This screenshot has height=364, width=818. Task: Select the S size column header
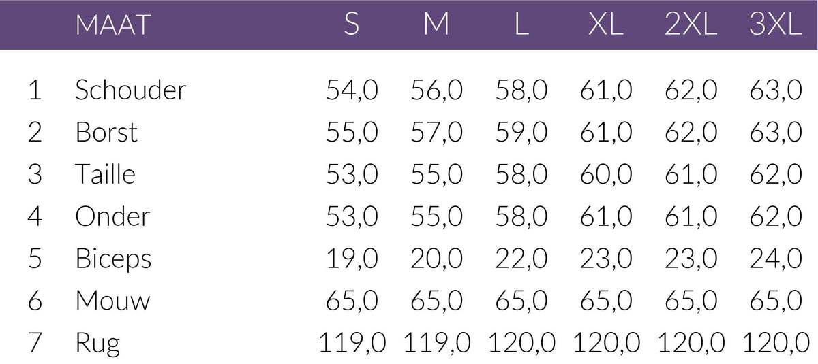tap(351, 25)
